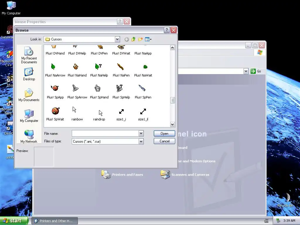Select the Plus! SpHelp cursor file
Viewport: 300px width, 225px height.
pyautogui.click(x=121, y=92)
